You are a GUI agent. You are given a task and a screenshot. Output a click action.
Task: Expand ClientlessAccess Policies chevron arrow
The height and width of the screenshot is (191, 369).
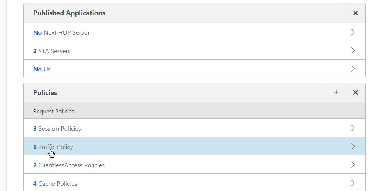353,165
